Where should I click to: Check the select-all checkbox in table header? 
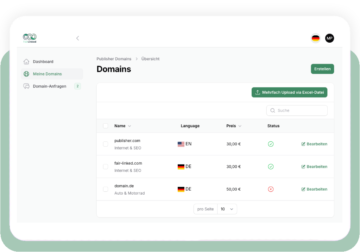click(x=106, y=126)
